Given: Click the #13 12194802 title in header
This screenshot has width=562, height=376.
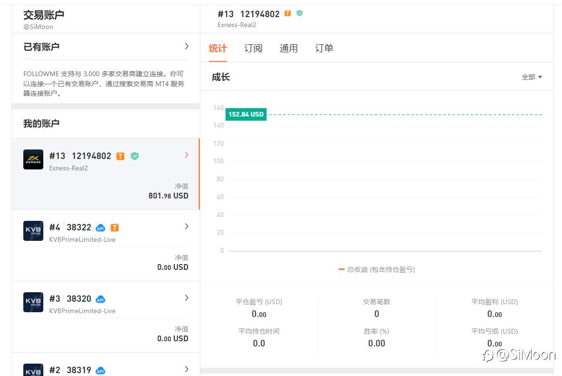Looking at the screenshot, I should click(249, 14).
